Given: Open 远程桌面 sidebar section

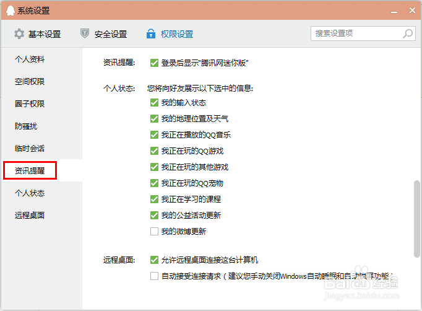Looking at the screenshot, I should coord(30,216).
